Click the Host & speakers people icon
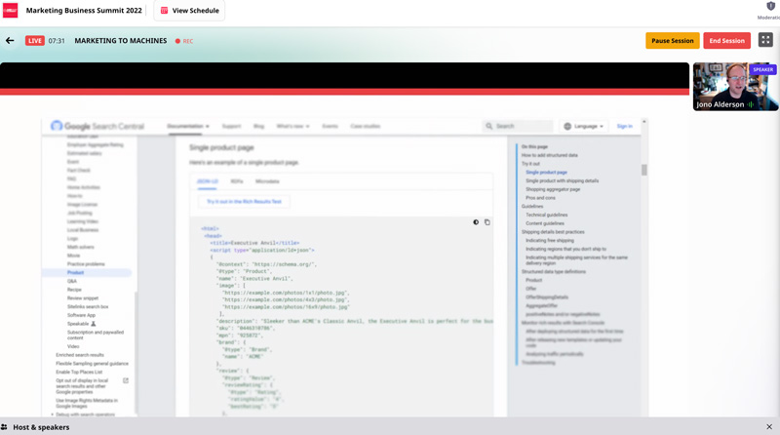 pyautogui.click(x=5, y=427)
